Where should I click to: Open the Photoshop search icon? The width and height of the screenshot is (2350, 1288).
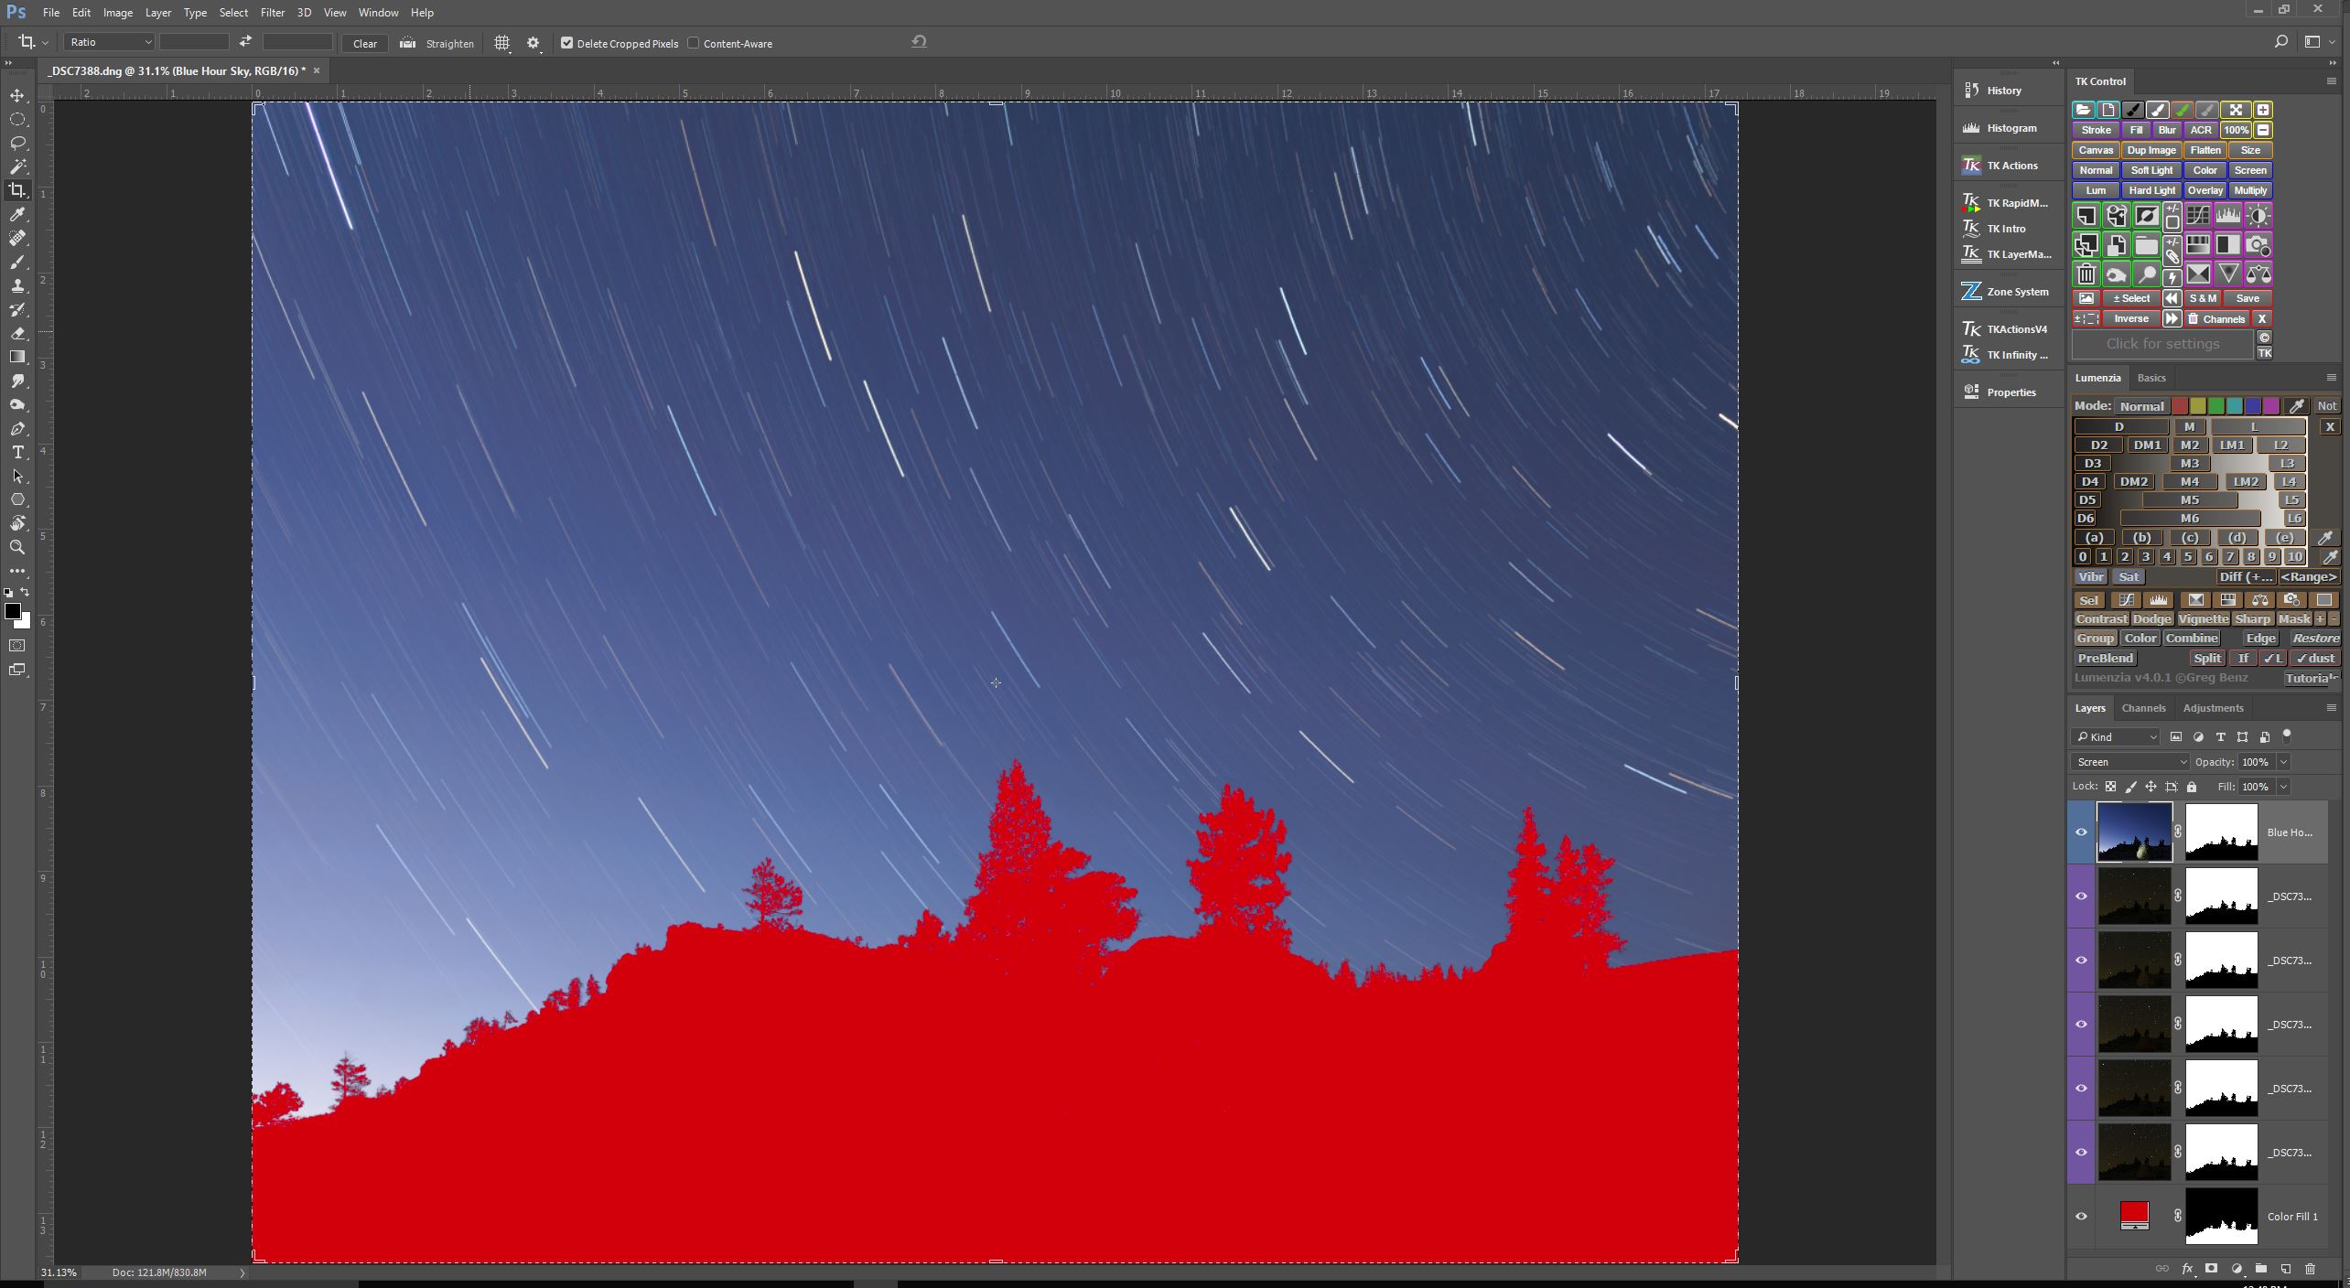[2281, 42]
